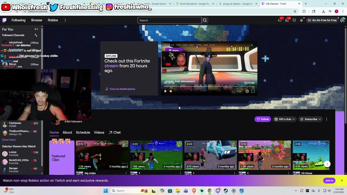Open TheBurntPeanut Always On channel
Screen dimensions: 347x195
point(21,133)
